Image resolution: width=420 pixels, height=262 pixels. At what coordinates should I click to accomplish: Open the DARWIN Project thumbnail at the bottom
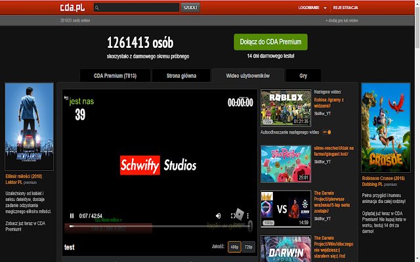tap(286, 249)
